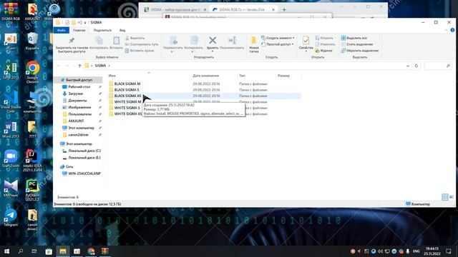Click Copy path (Скопировать путь)
The width and height of the screenshot is (458, 257).
pyautogui.click(x=142, y=44)
